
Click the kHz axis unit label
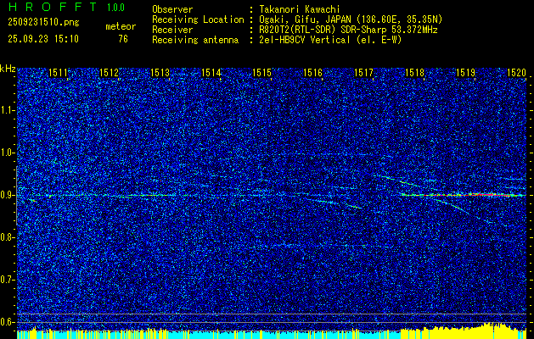pyautogui.click(x=8, y=69)
